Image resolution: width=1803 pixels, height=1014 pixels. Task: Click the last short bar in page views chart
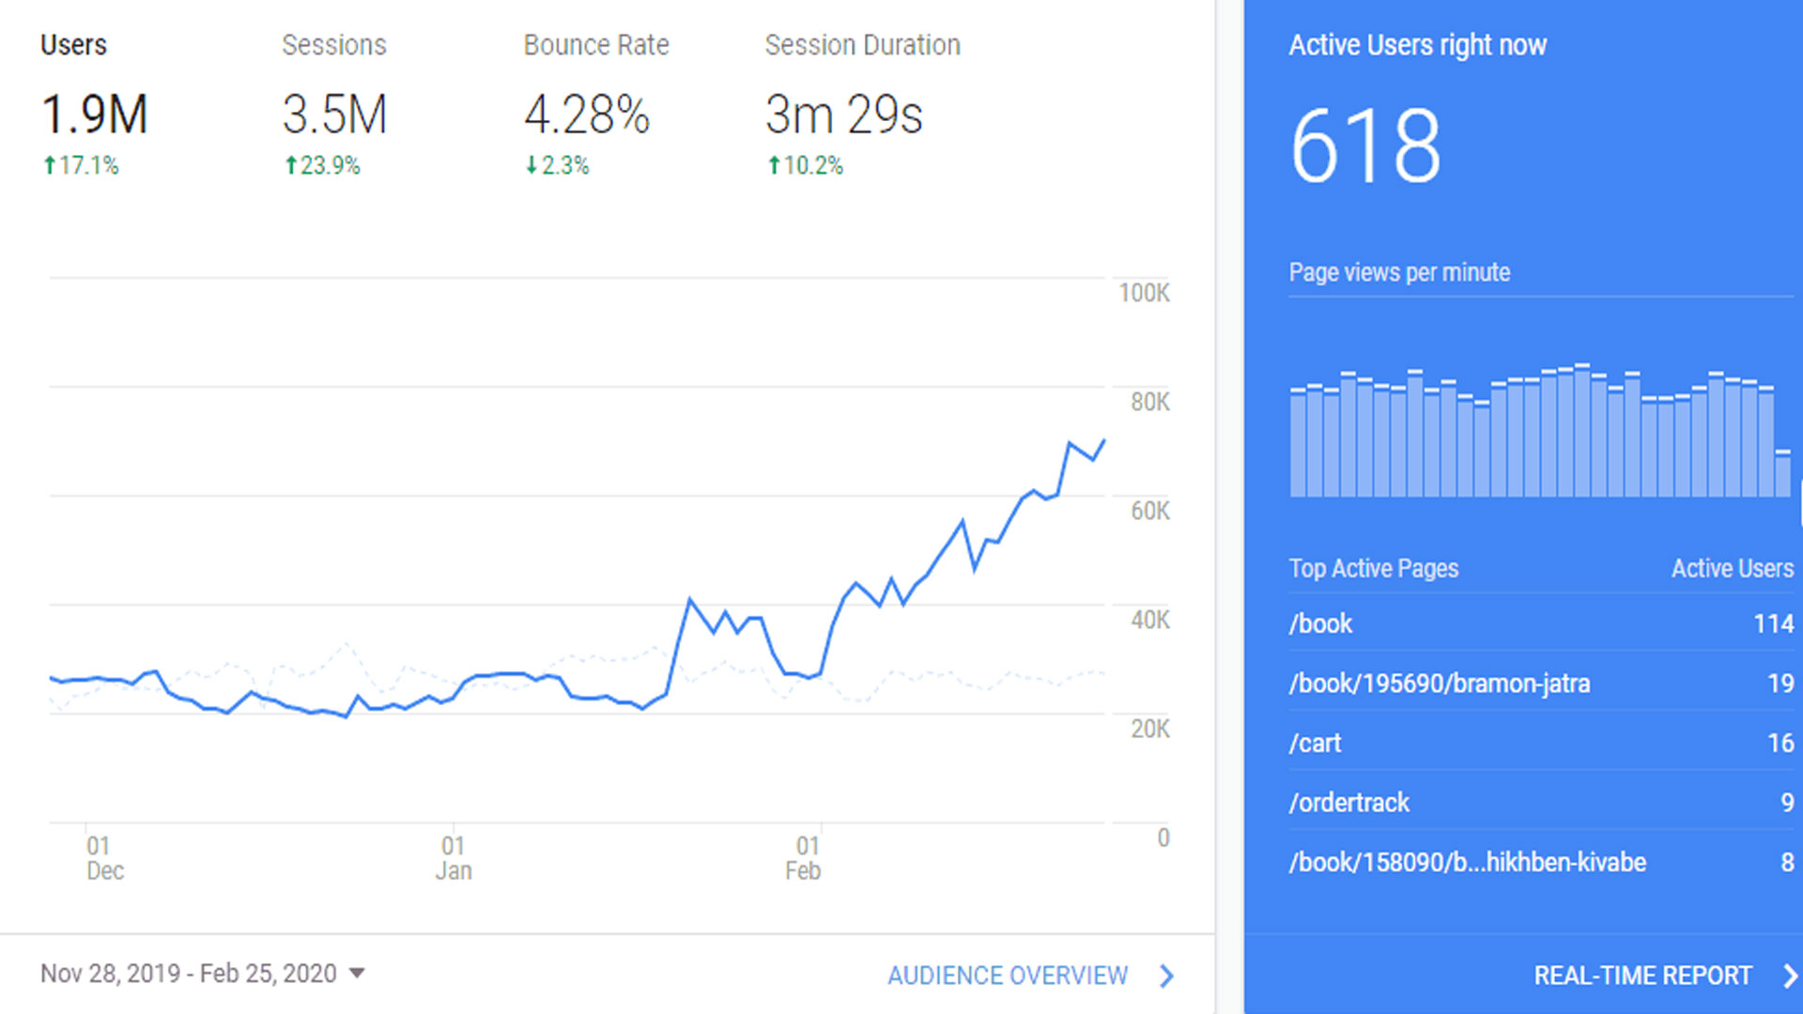[1782, 474]
